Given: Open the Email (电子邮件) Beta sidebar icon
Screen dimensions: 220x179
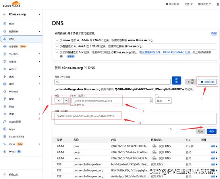Looking at the screenshot, I should click(x=5, y=46).
